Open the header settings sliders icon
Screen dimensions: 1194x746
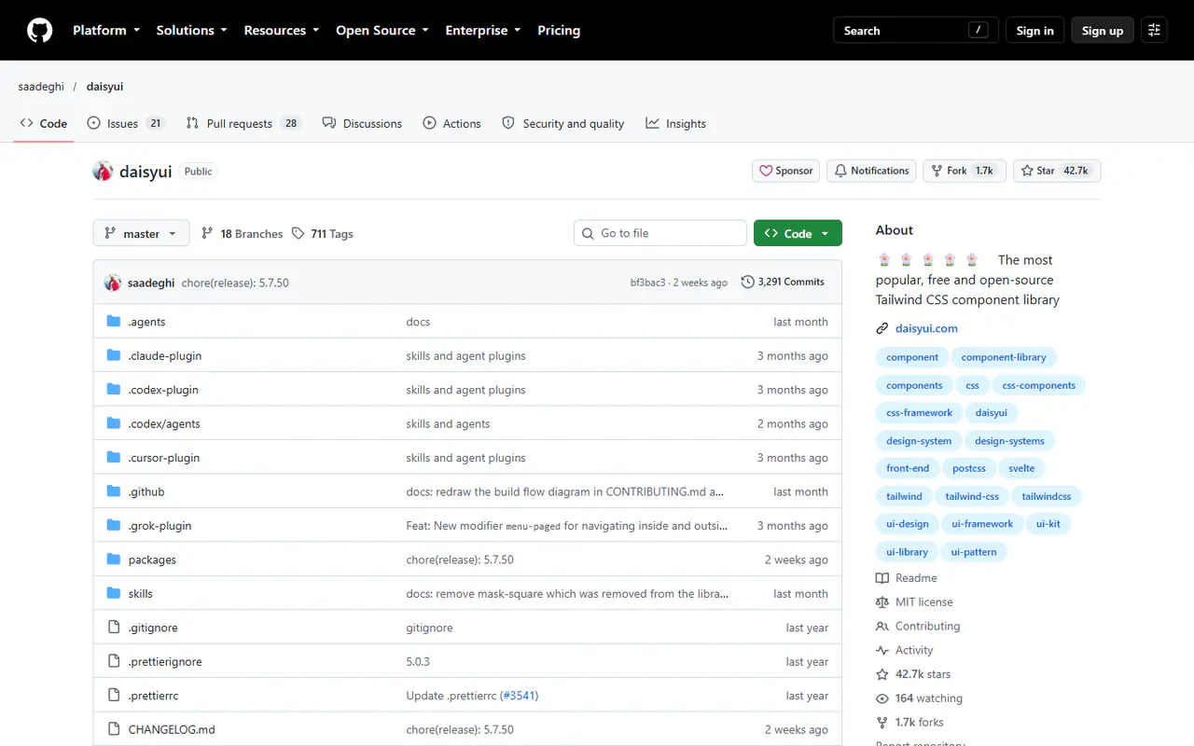coord(1154,31)
